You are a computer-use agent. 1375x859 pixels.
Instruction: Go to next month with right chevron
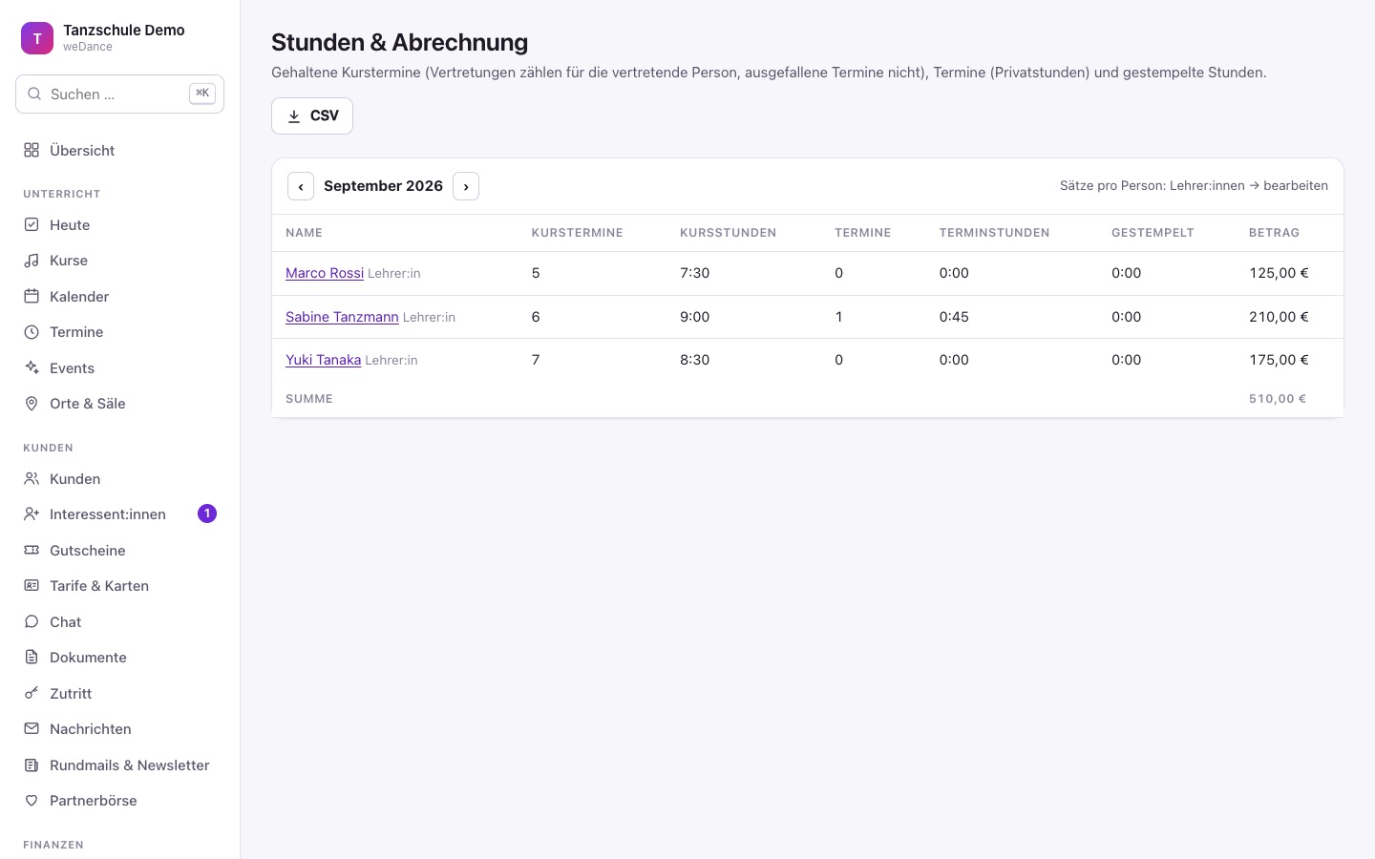tap(466, 186)
